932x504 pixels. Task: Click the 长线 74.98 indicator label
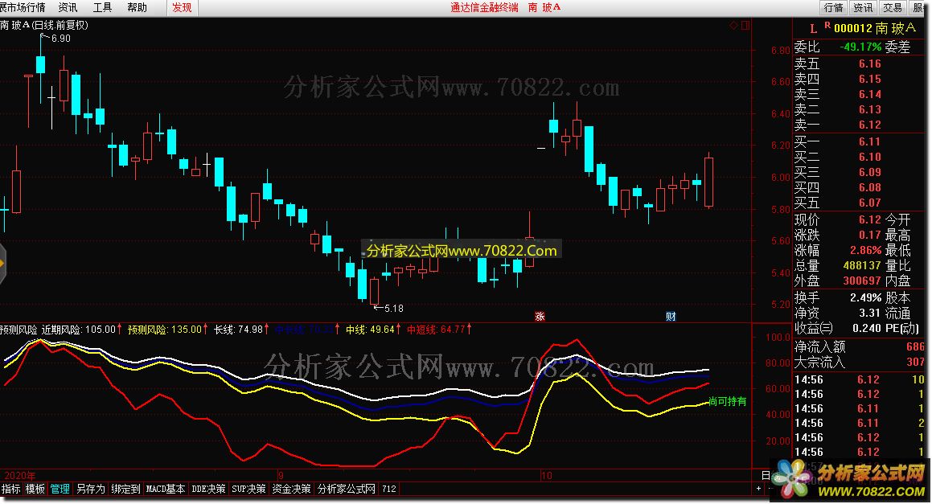tap(238, 330)
